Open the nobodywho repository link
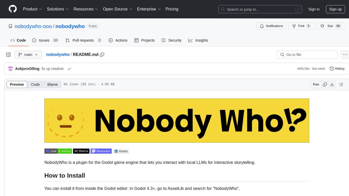 pyautogui.click(x=70, y=26)
